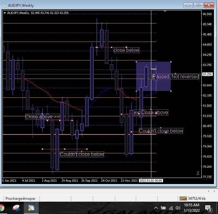The image size is (218, 214).
Task: Click the 82.105 price scale value
Action: [207, 95]
